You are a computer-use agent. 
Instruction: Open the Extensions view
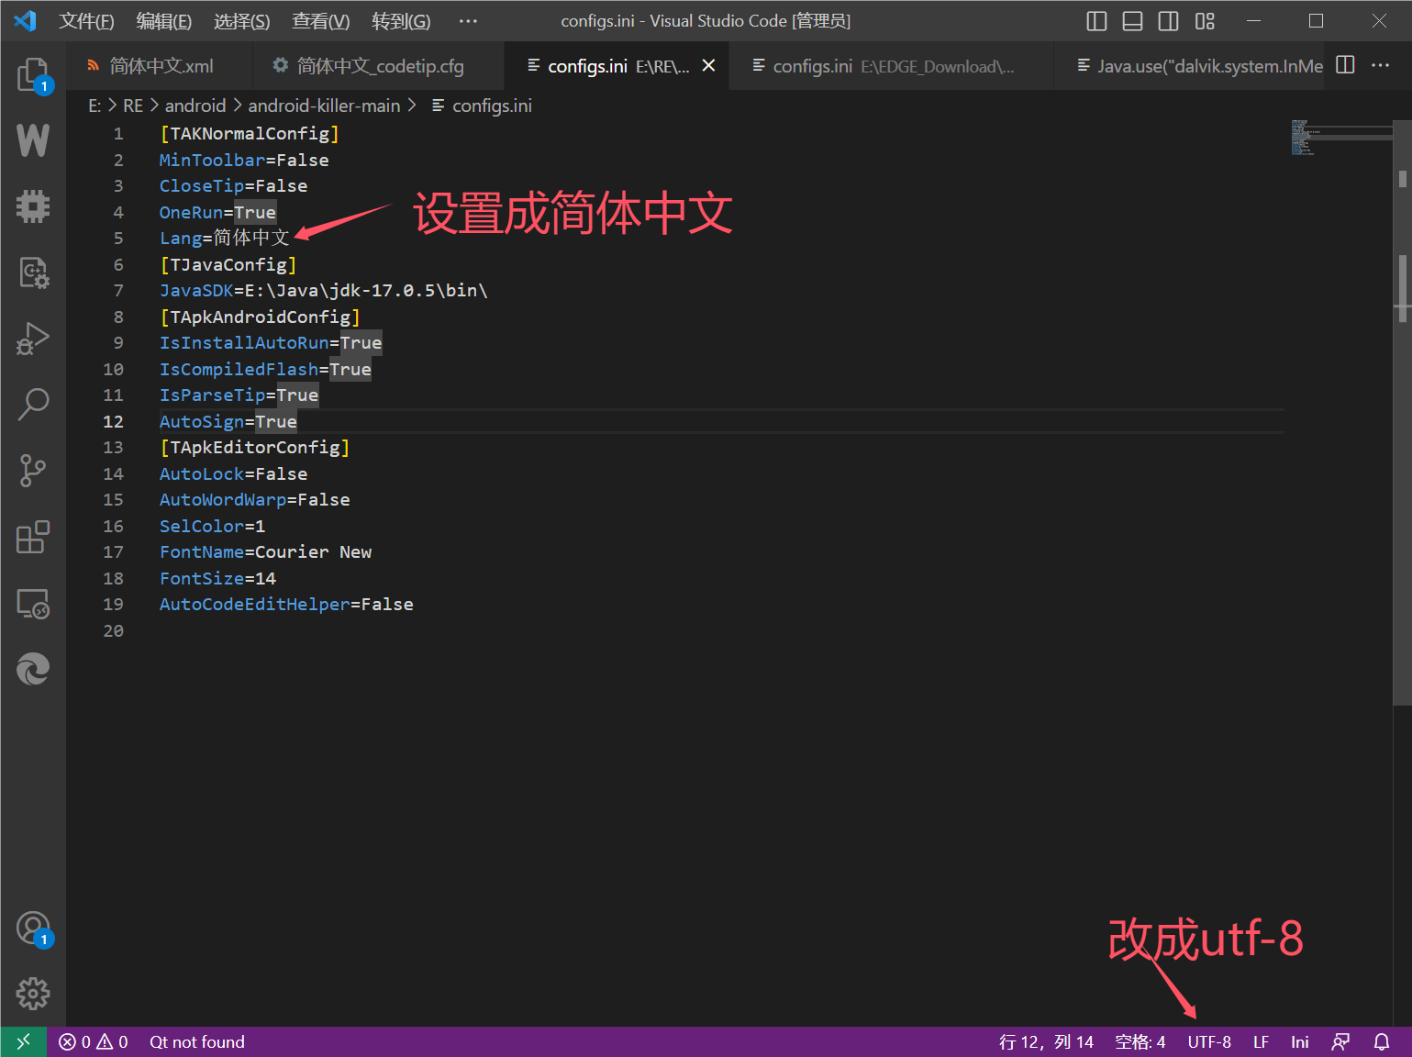click(x=33, y=537)
